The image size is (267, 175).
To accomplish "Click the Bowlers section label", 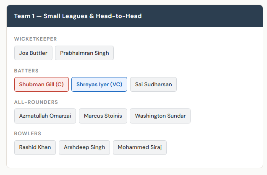I will 28,134.
